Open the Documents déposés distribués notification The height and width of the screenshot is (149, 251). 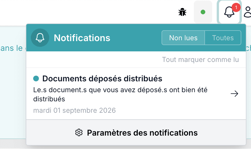click(136, 94)
